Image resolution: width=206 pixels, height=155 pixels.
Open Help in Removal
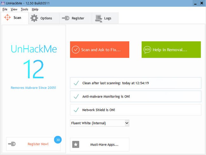(171, 50)
